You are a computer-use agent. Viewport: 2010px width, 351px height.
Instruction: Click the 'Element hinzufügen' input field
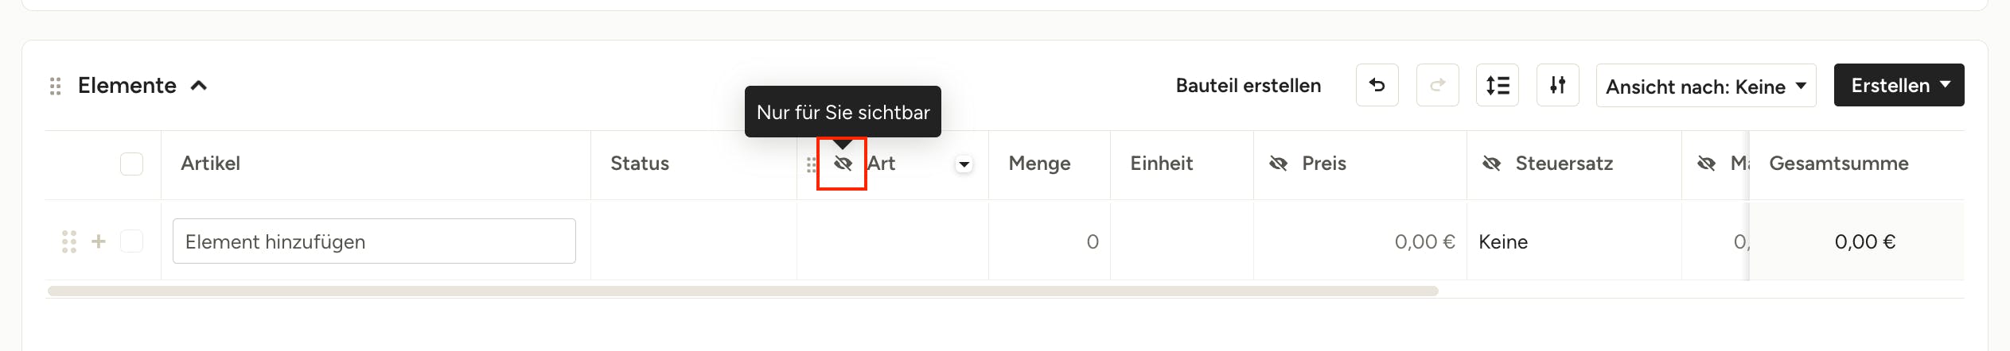tap(374, 241)
